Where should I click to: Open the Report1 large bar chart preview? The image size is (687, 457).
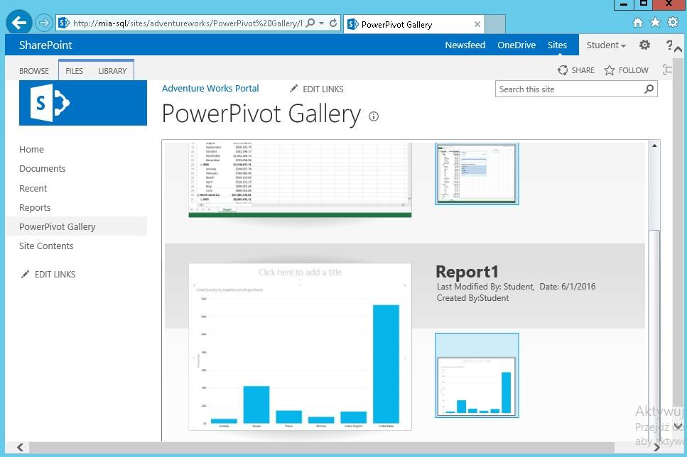(300, 347)
